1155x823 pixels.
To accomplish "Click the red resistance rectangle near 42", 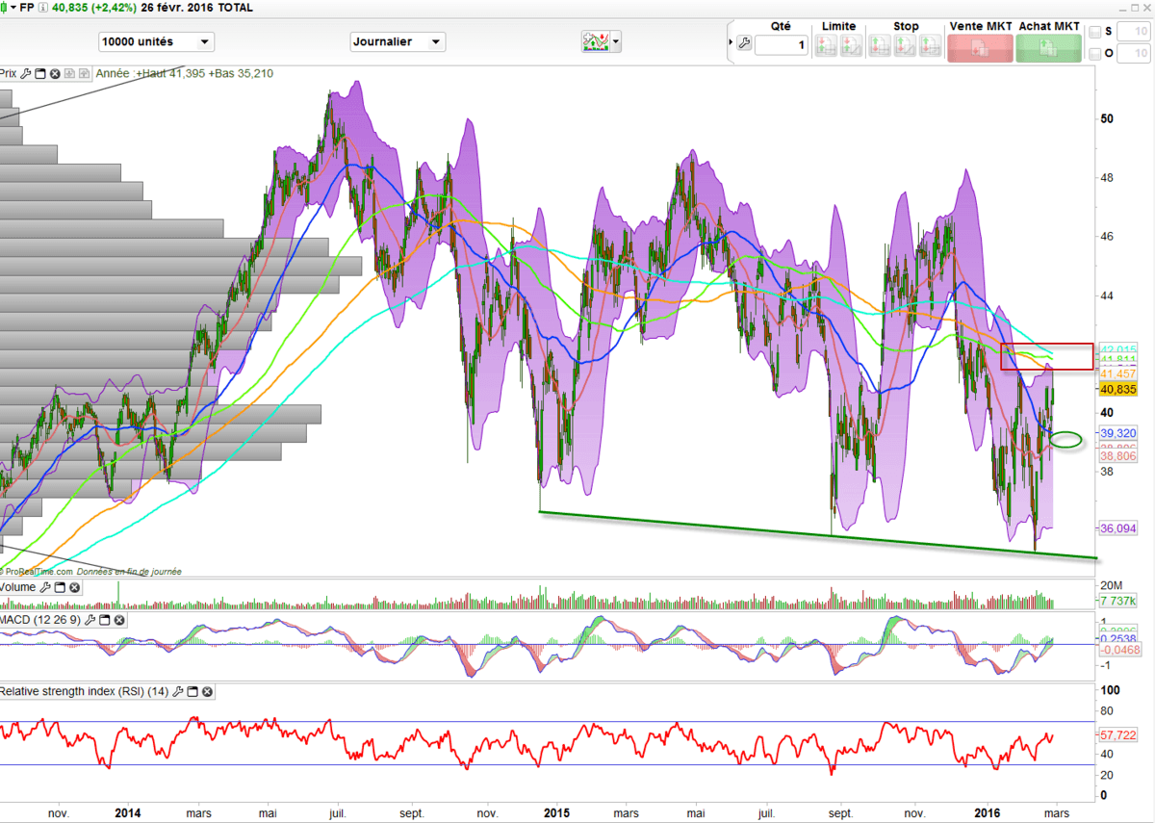I will [x=1047, y=357].
